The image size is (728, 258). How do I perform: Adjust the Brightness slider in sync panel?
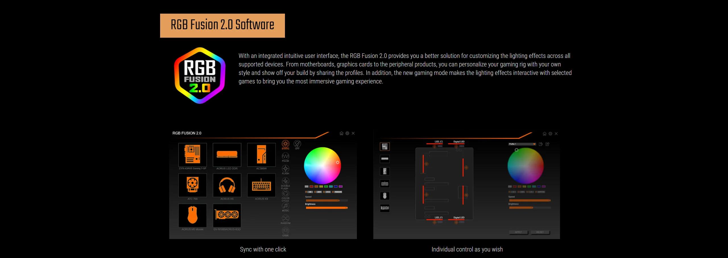click(326, 208)
